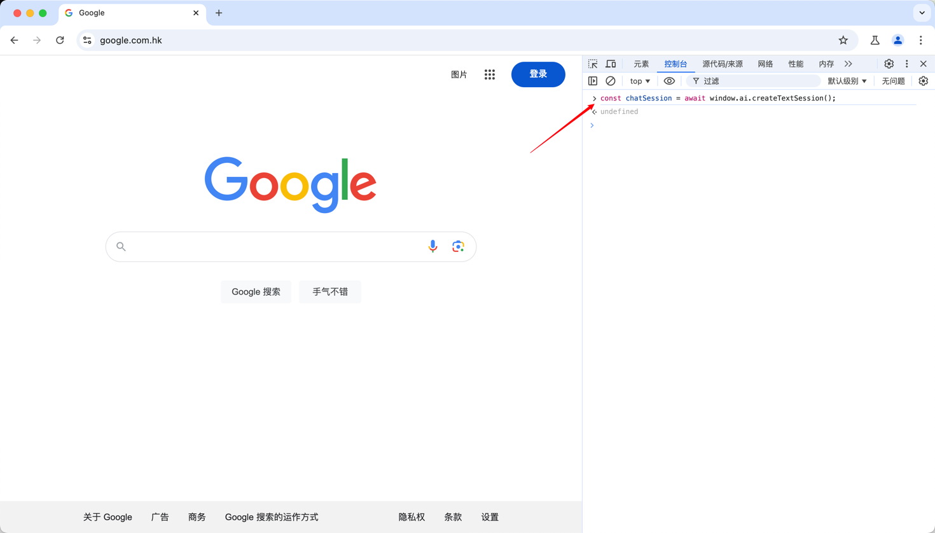
Task: Open the 关于 Google footer link
Action: (107, 517)
